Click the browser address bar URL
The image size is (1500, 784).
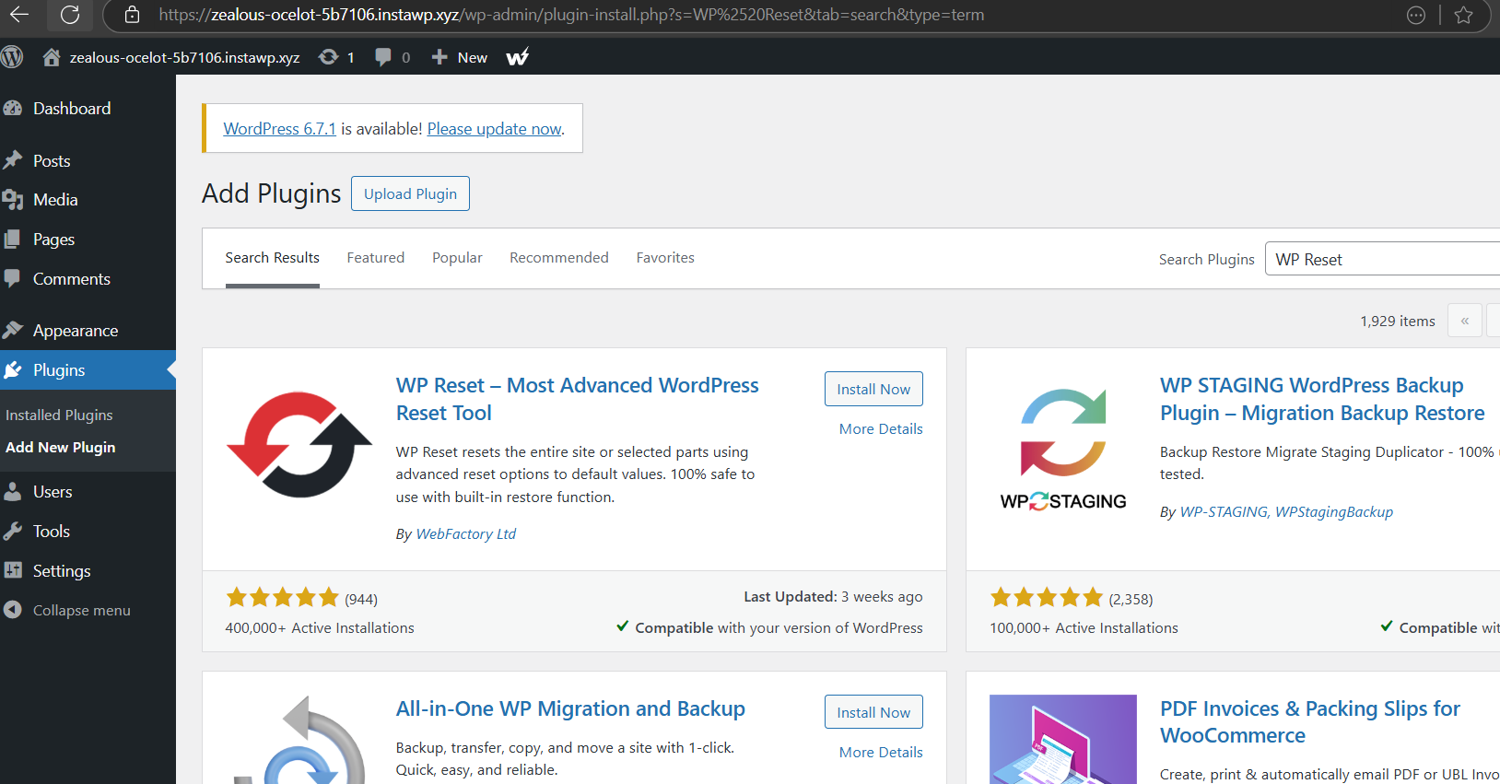point(571,15)
